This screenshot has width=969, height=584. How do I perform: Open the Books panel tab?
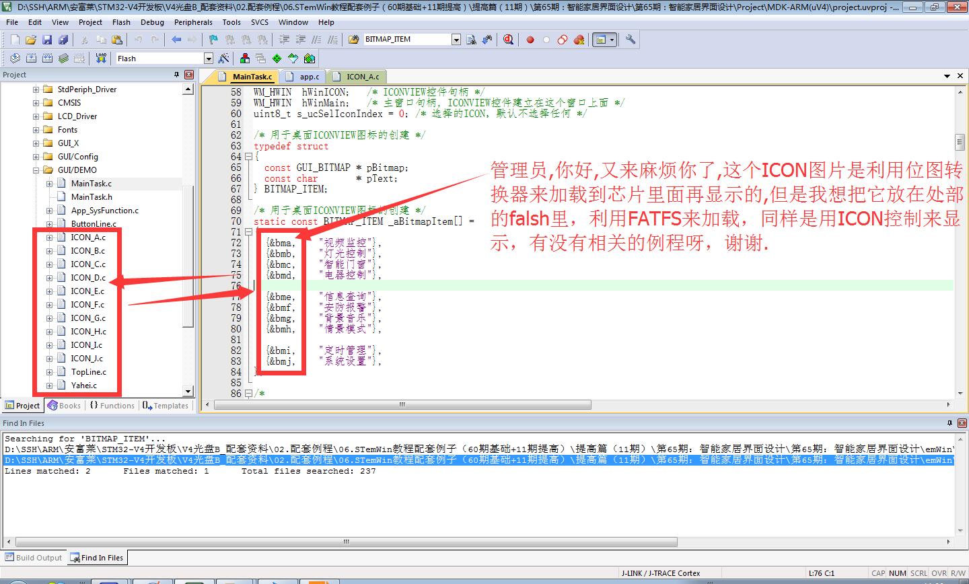tap(65, 406)
